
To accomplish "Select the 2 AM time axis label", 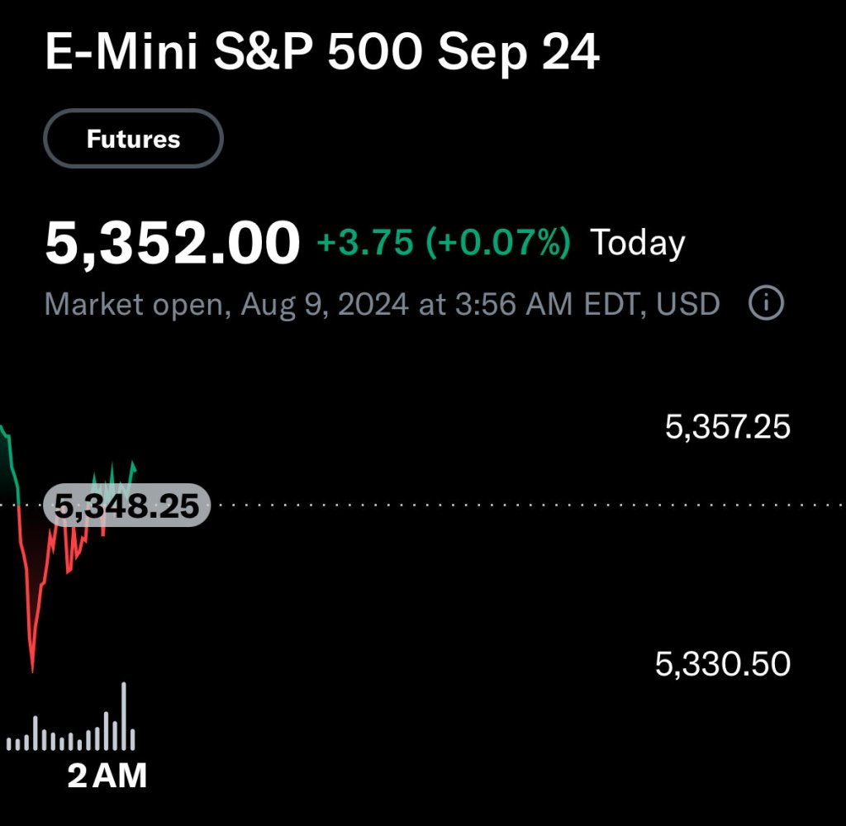I will pos(107,776).
